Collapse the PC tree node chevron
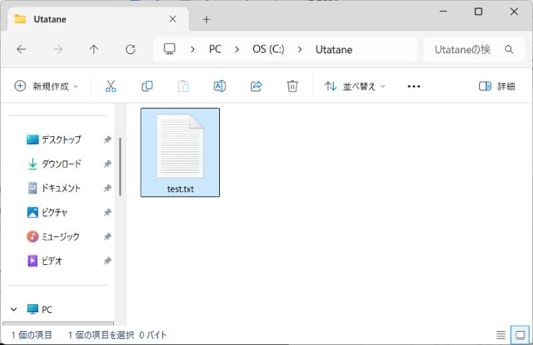Viewport: 533px width, 345px height. 13,310
